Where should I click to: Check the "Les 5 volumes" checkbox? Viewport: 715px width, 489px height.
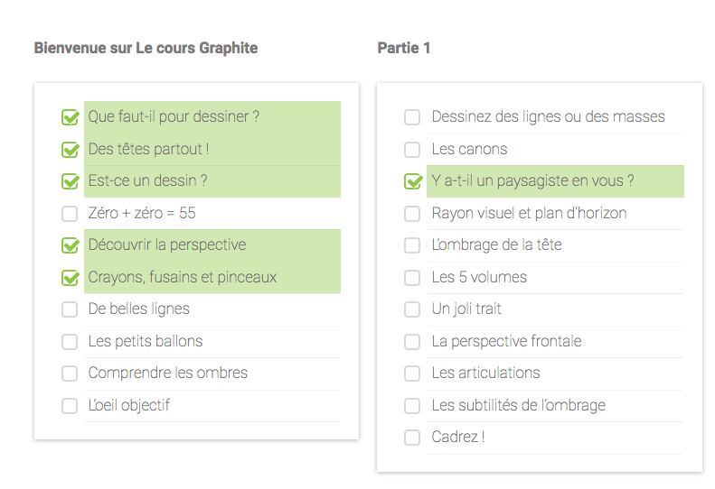pyautogui.click(x=412, y=278)
